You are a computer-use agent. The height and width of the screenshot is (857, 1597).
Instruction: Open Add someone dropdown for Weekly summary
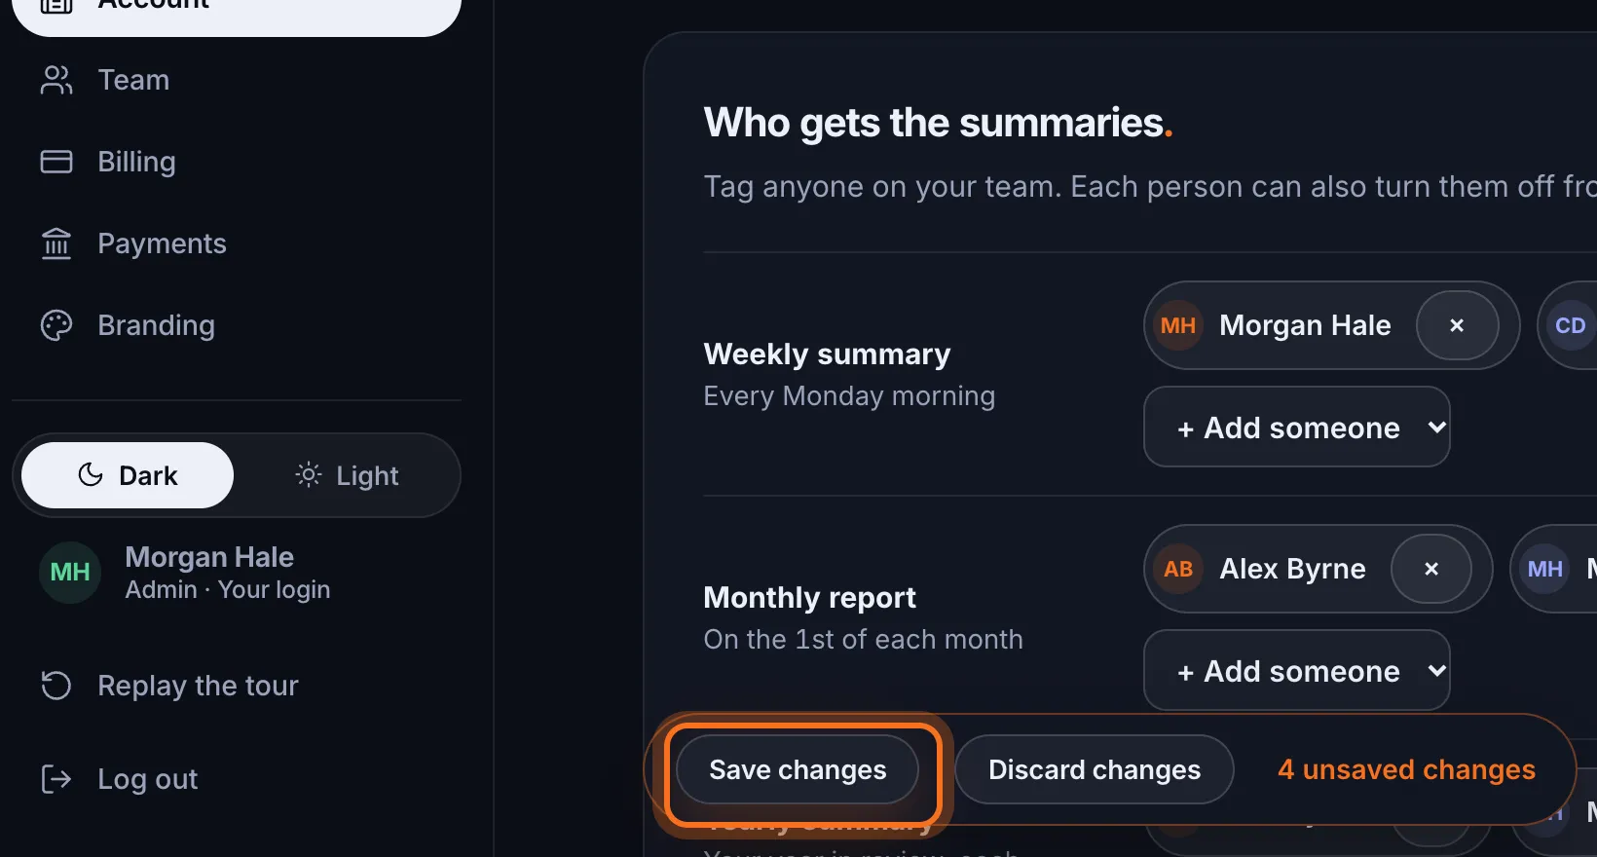pyautogui.click(x=1296, y=427)
